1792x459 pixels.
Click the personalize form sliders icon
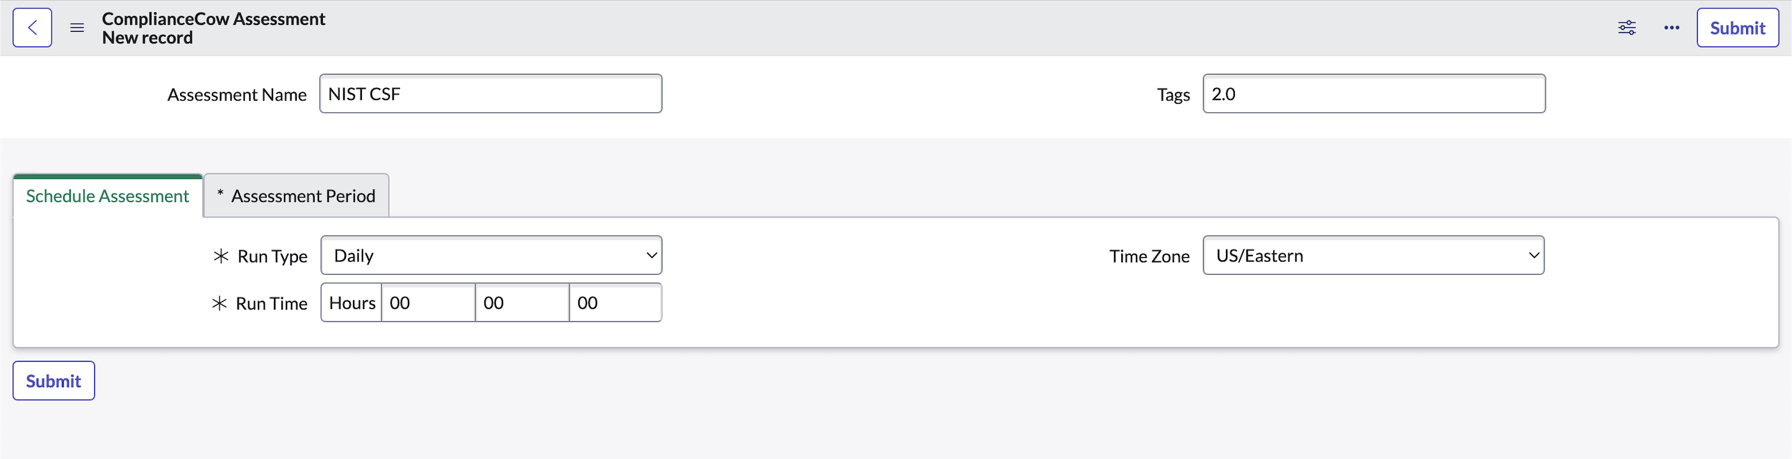tap(1627, 27)
